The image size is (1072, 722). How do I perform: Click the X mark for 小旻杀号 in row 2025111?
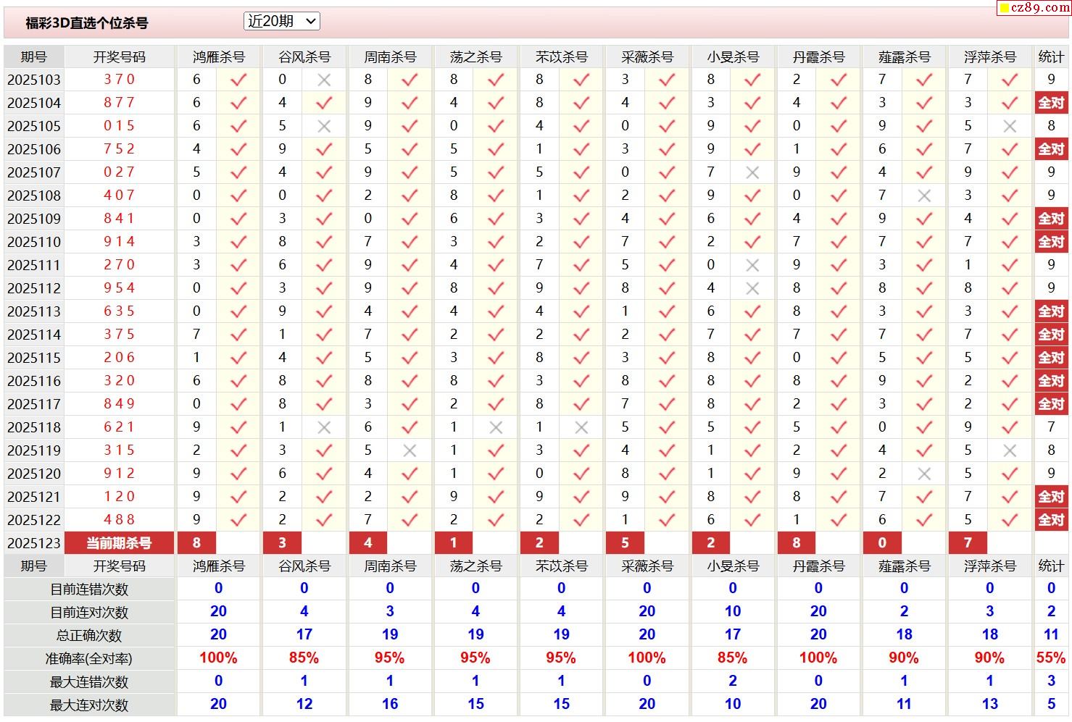tap(752, 266)
